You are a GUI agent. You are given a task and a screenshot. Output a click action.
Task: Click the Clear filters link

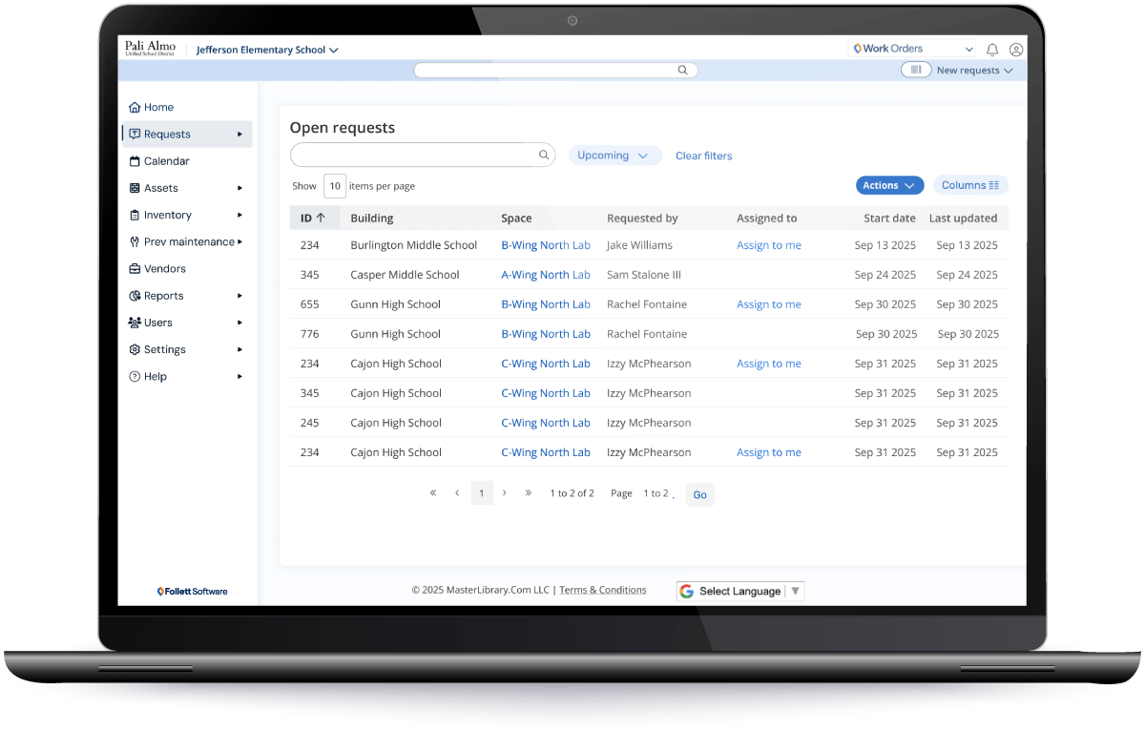(x=703, y=156)
